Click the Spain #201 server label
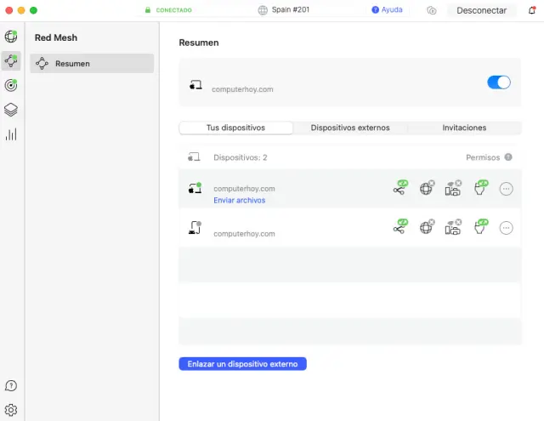 (x=291, y=9)
